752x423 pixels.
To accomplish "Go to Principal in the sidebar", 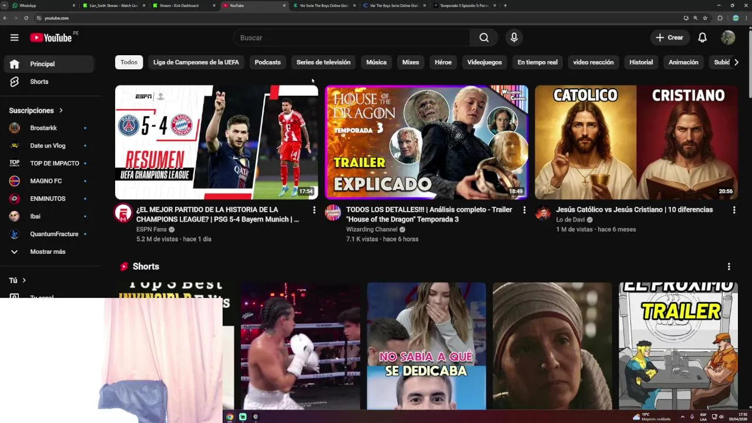I will pyautogui.click(x=49, y=64).
